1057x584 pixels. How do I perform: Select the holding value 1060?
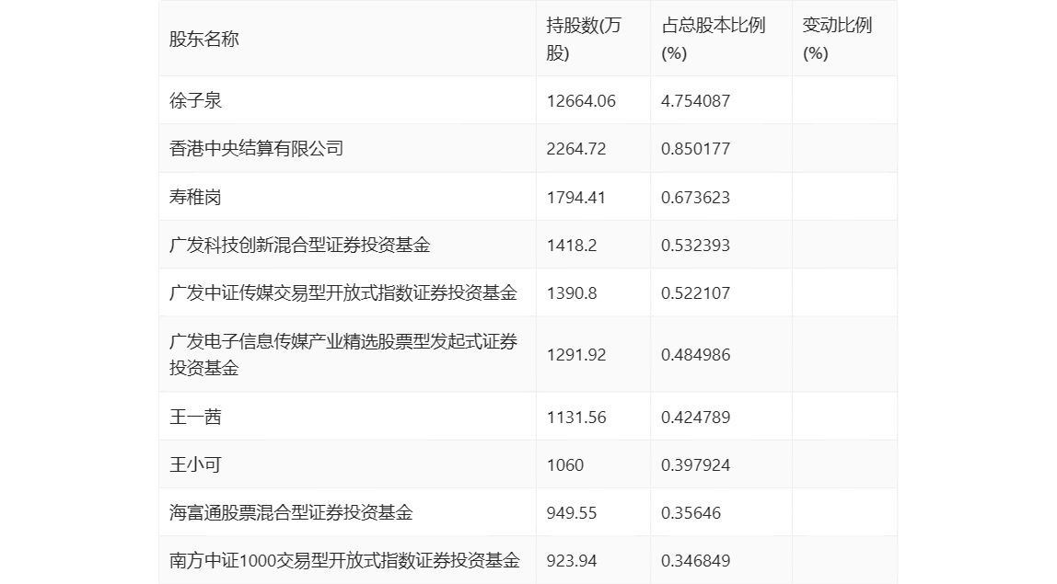click(565, 464)
